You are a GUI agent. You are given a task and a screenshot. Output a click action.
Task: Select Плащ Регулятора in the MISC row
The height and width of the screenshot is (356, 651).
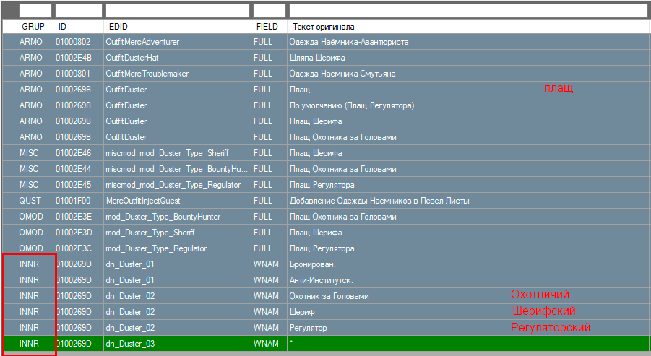(468, 185)
